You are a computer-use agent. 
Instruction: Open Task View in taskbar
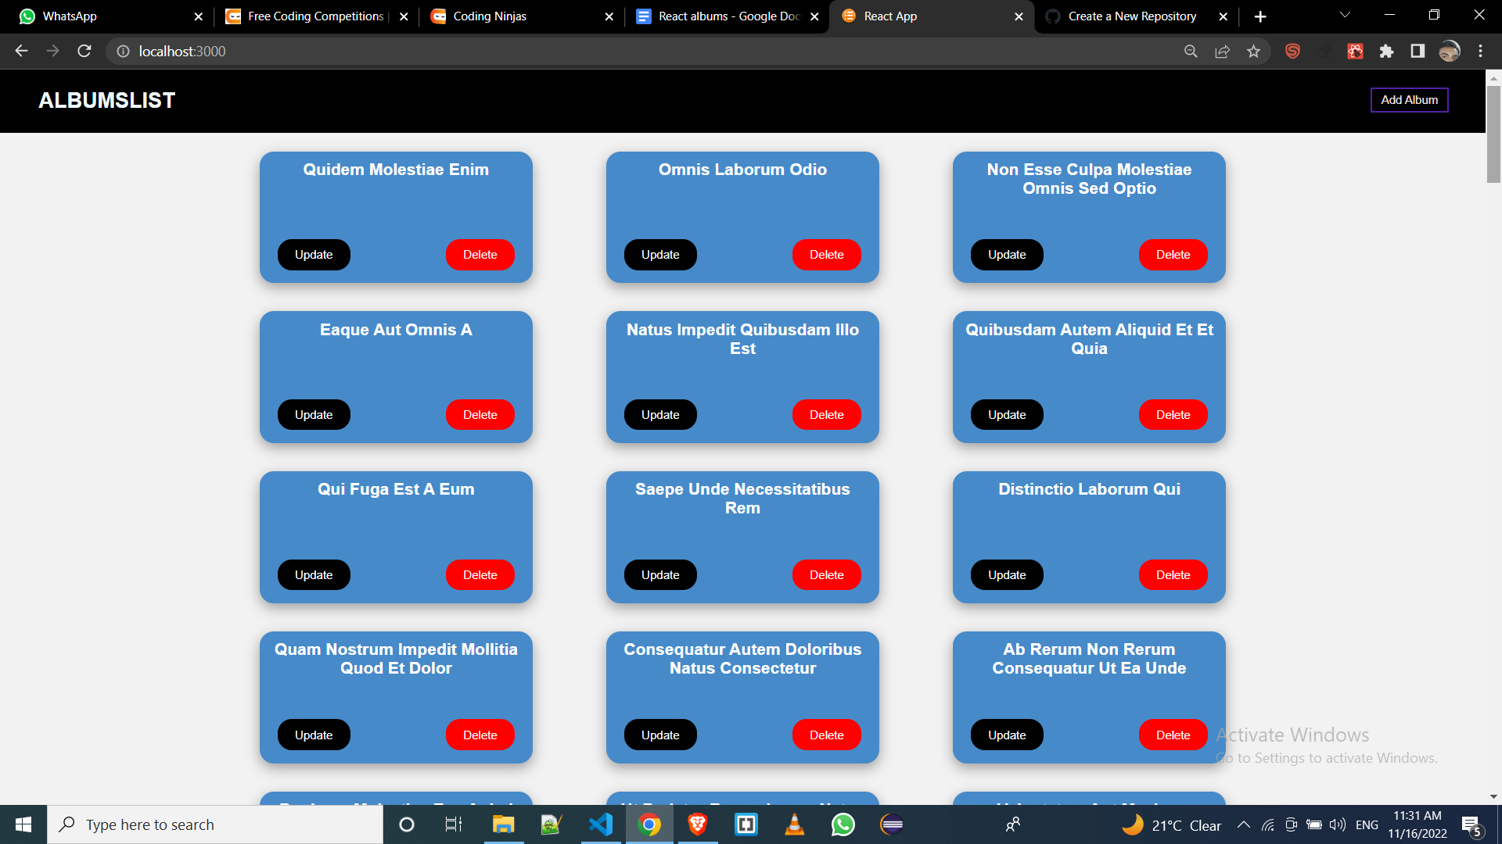454,824
